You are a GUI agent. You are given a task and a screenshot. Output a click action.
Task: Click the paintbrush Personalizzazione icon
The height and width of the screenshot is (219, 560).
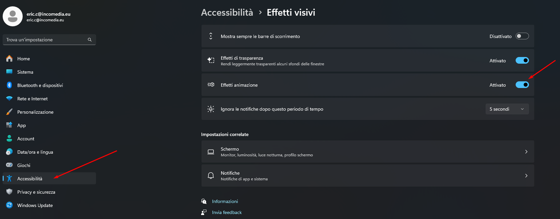[x=9, y=112]
